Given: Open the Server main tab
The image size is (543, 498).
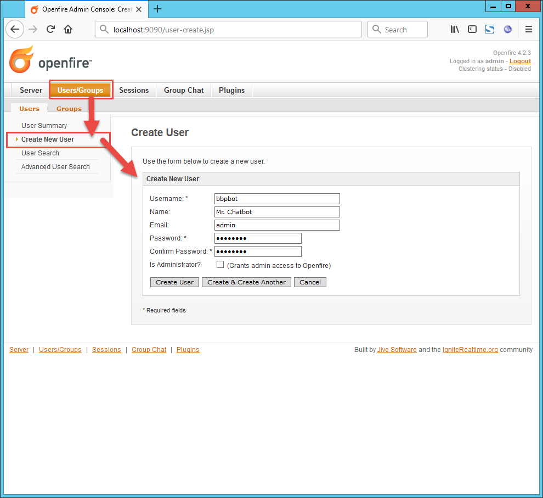Looking at the screenshot, I should [31, 90].
